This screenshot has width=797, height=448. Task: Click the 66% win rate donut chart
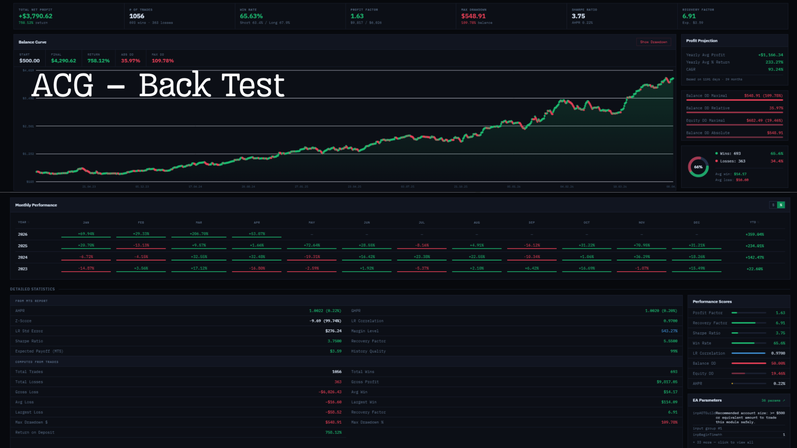698,167
